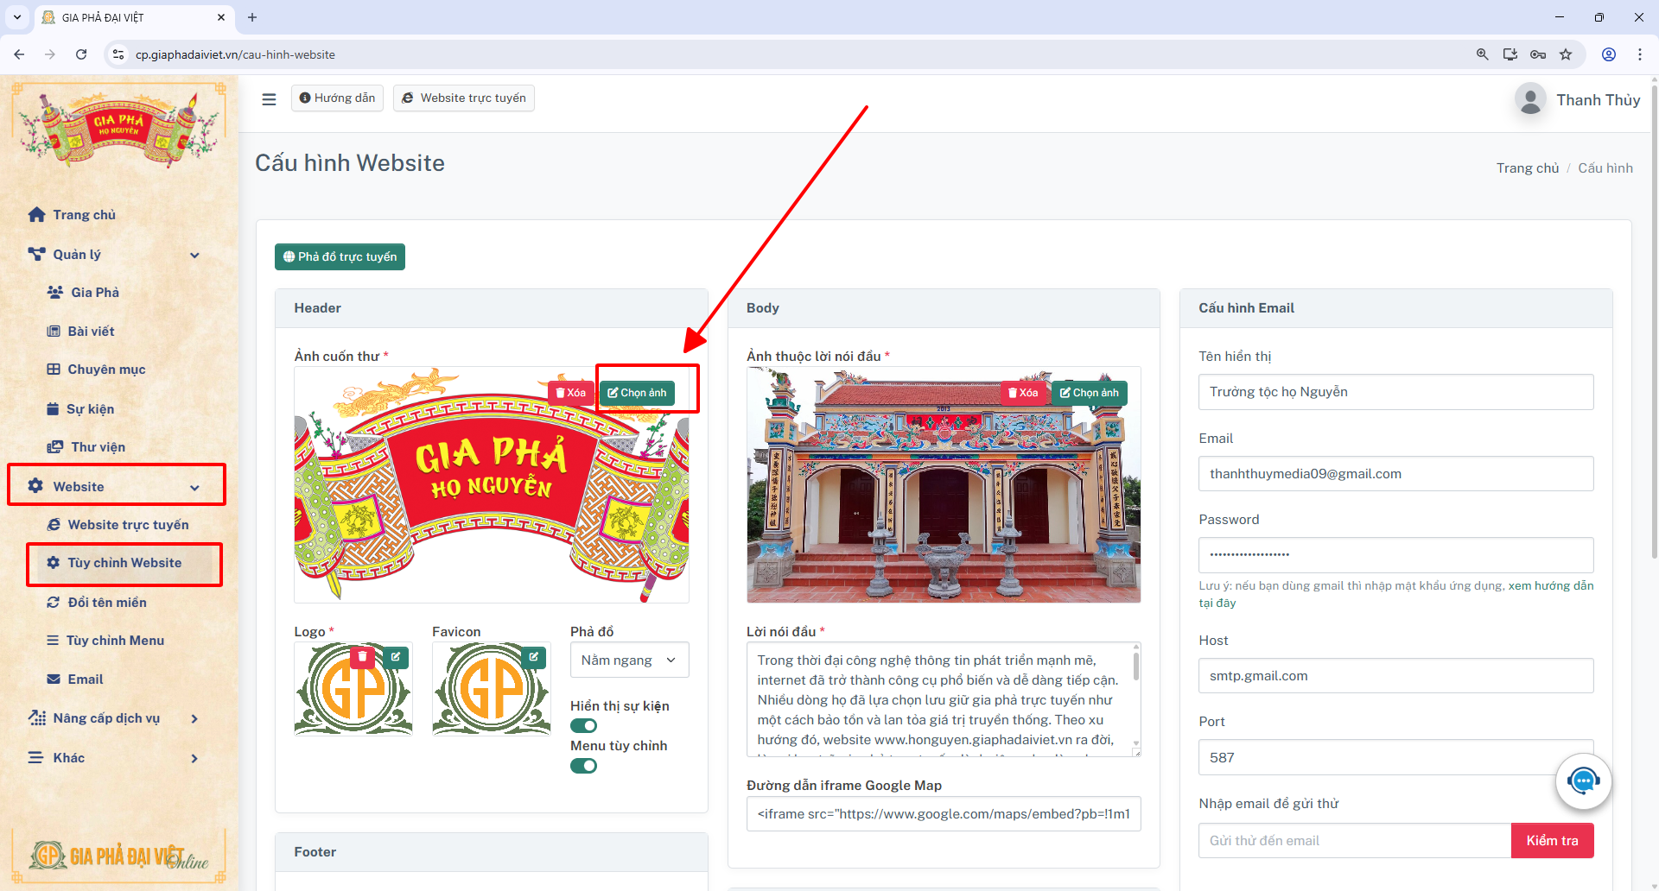This screenshot has width=1659, height=891.
Task: Open the chat support bubble icon
Action: pos(1583,781)
